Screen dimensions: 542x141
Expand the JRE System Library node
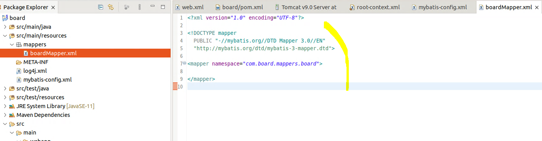5,106
